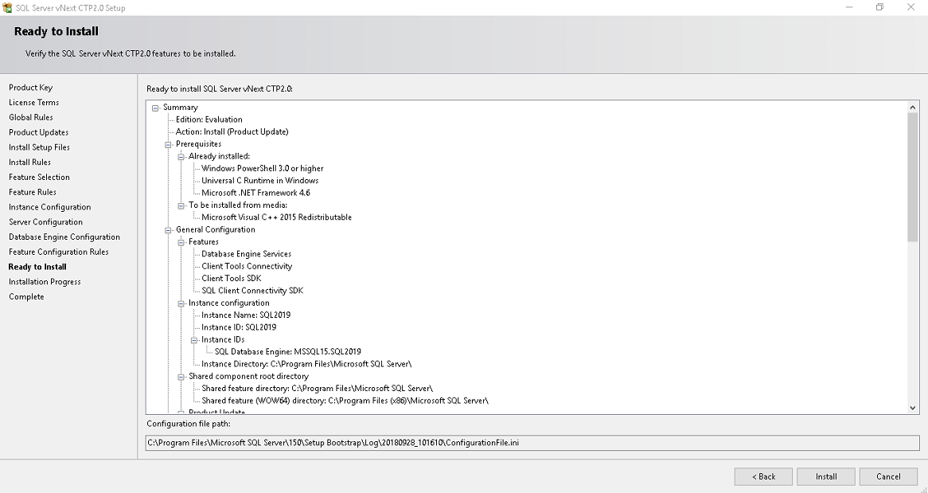
Task: Minimize the SQL Server setup window
Action: click(849, 7)
